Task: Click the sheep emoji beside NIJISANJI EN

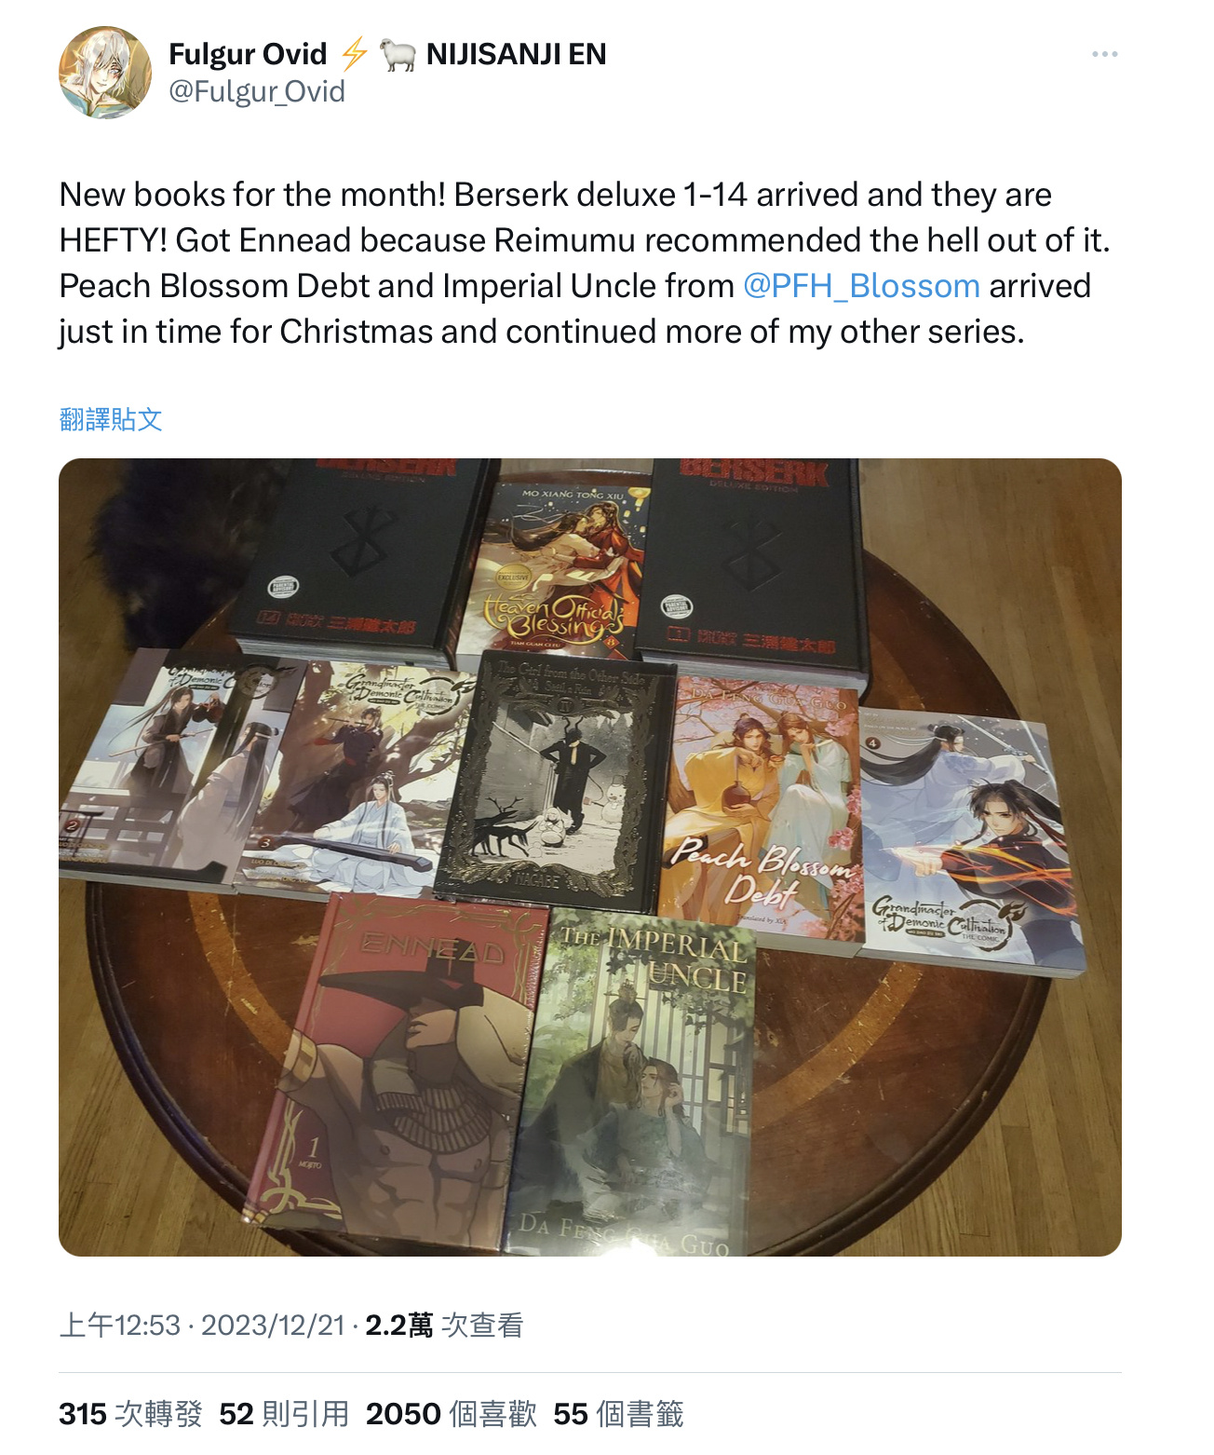Action: tap(398, 55)
